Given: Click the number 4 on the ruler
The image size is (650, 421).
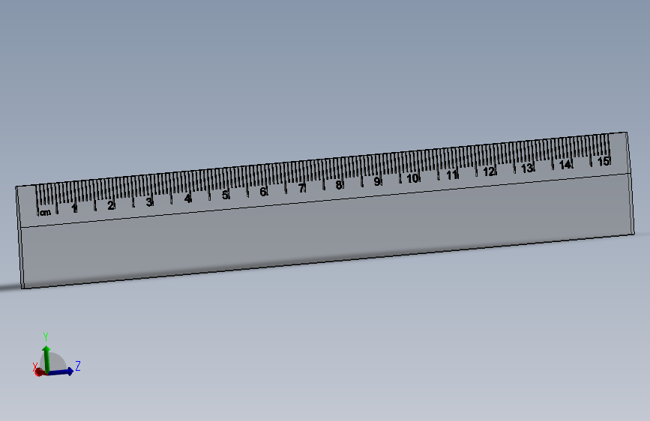Looking at the screenshot, I should (x=187, y=199).
